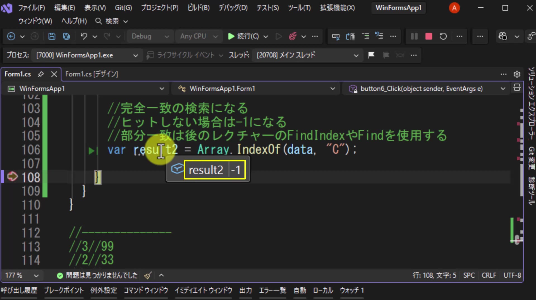The width and height of the screenshot is (536, 300).
Task: Open the ビルド(B) menu
Action: pyautogui.click(x=198, y=8)
